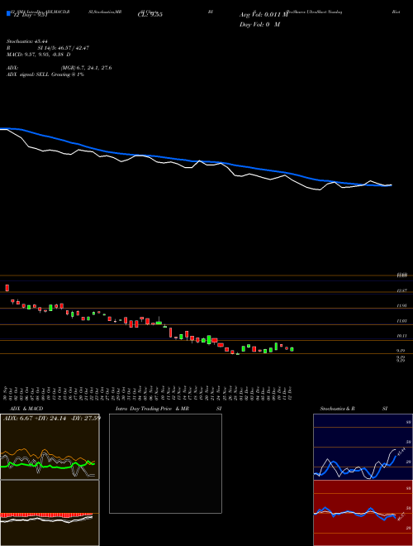The image size is (413, 546).
Task: Click the tall-wick green candle near 07 Nov
Action: pyautogui.click(x=159, y=321)
